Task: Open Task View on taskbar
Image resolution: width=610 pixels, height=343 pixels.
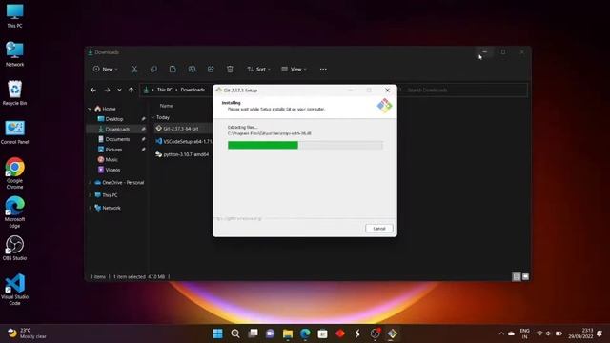Action: (253, 333)
